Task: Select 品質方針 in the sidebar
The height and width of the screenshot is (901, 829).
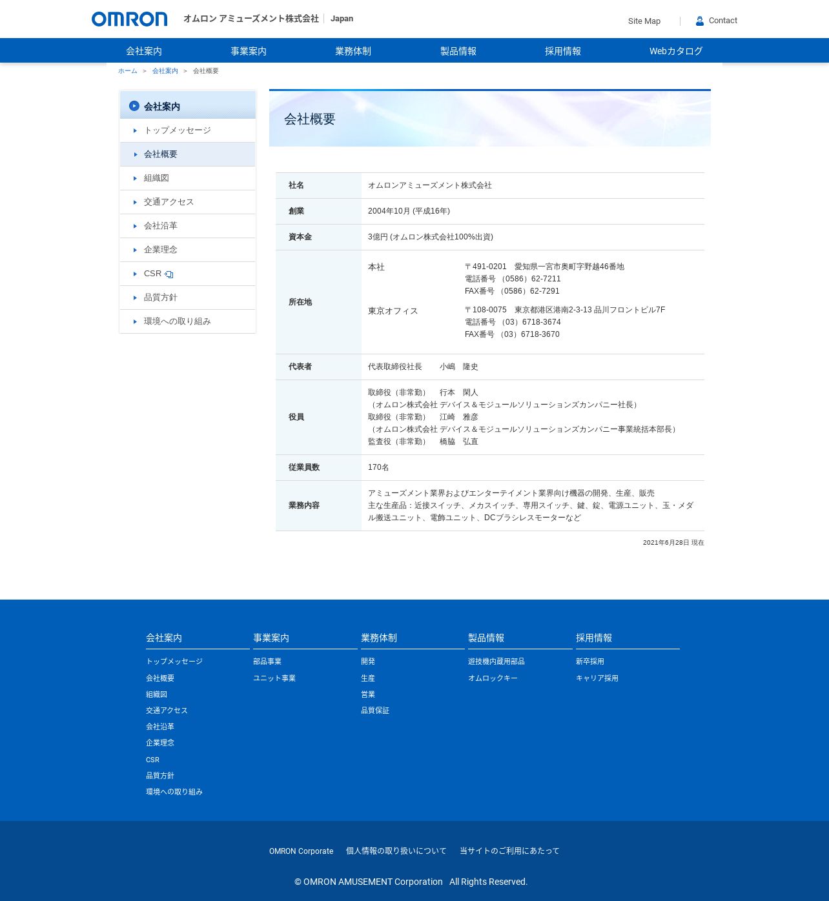Action: point(188,298)
